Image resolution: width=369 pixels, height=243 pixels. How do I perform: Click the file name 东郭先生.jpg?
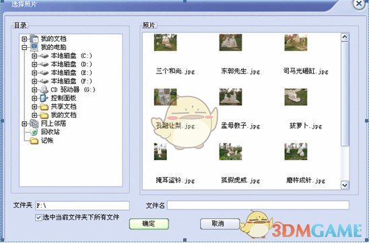[x=240, y=71]
